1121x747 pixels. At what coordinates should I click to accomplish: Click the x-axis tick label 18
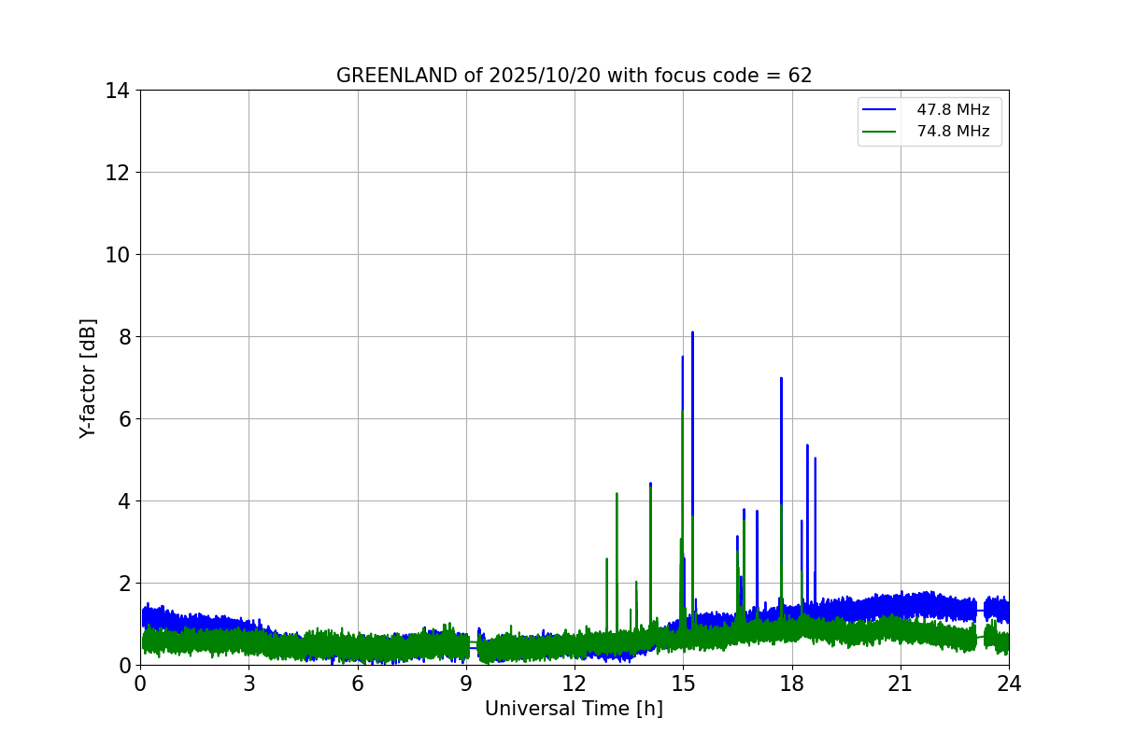pos(792,684)
